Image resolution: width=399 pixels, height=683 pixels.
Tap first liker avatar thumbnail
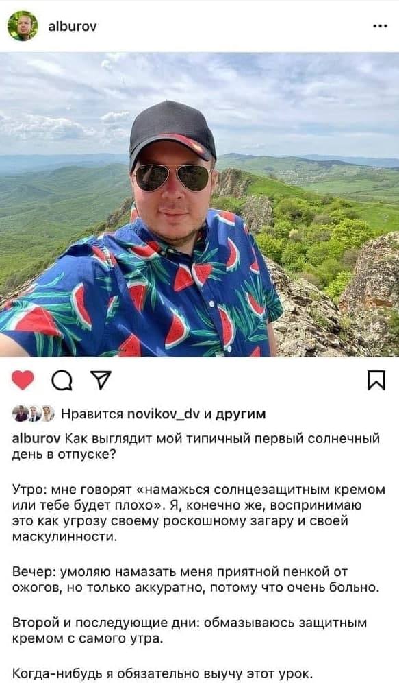click(20, 414)
